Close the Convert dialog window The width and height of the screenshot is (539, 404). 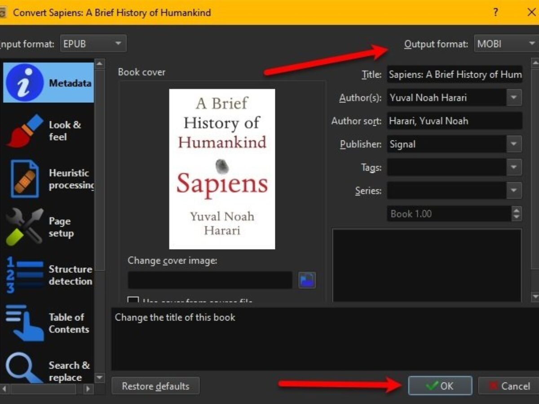click(x=531, y=12)
